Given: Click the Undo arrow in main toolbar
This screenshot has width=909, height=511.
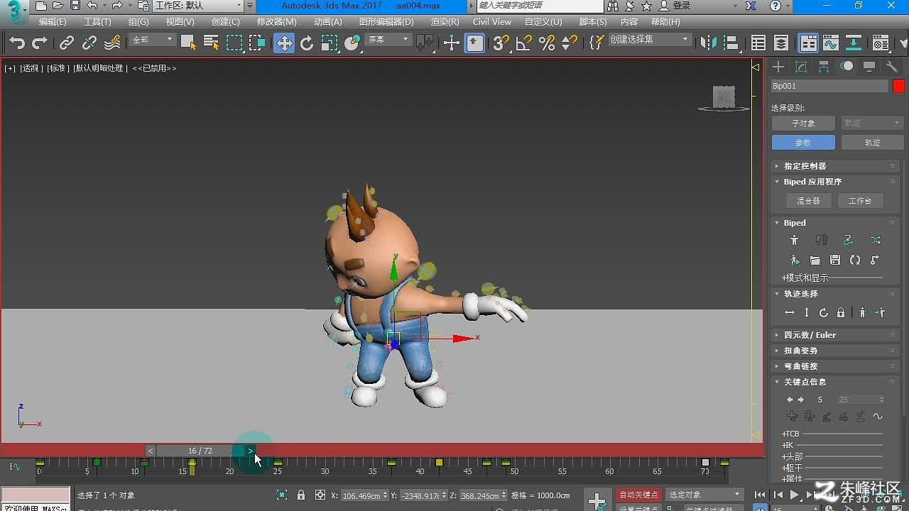Looking at the screenshot, I should [17, 43].
